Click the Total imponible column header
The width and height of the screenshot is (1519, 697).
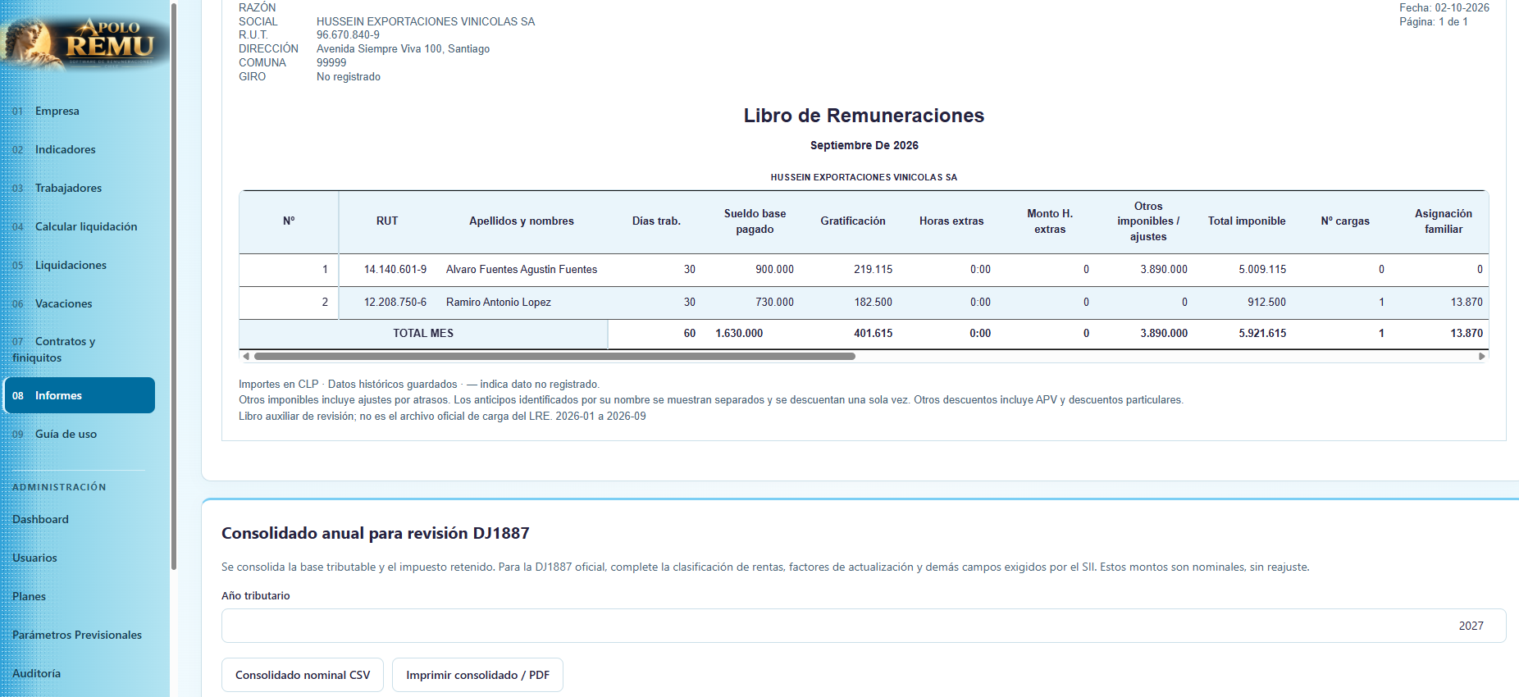click(x=1247, y=221)
